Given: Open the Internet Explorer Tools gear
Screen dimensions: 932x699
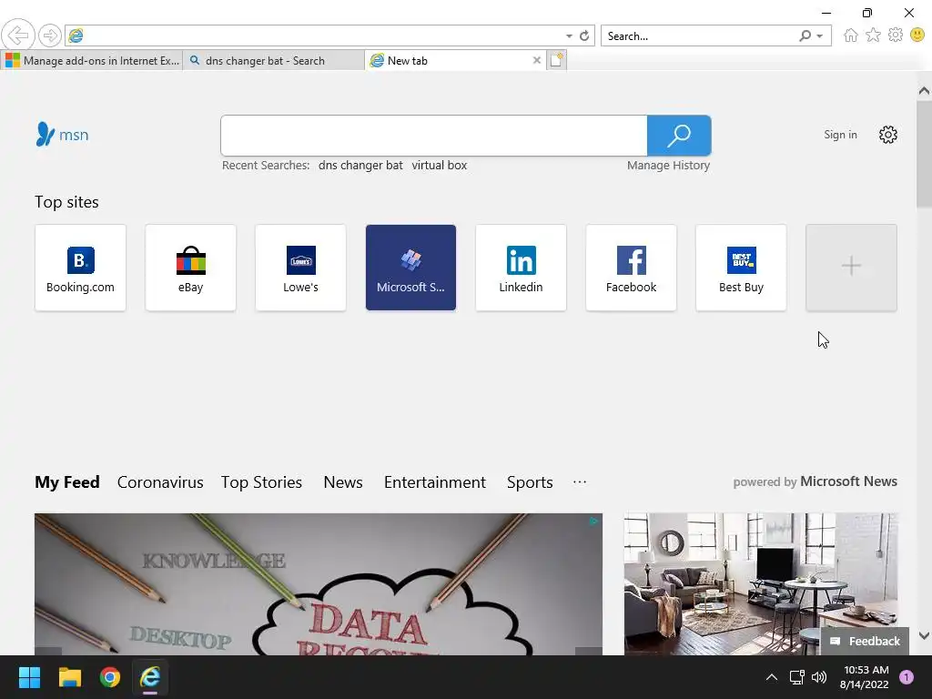Looking at the screenshot, I should [x=896, y=35].
